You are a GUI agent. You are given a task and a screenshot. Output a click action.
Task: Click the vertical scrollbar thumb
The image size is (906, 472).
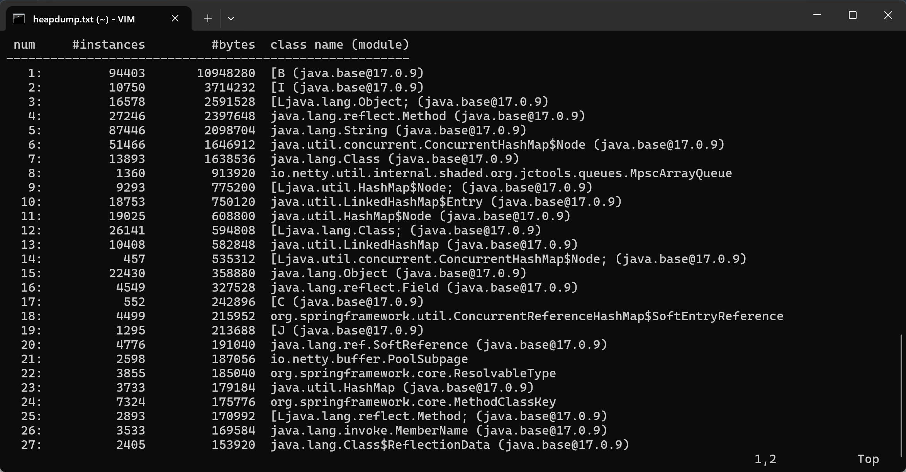tap(901, 394)
